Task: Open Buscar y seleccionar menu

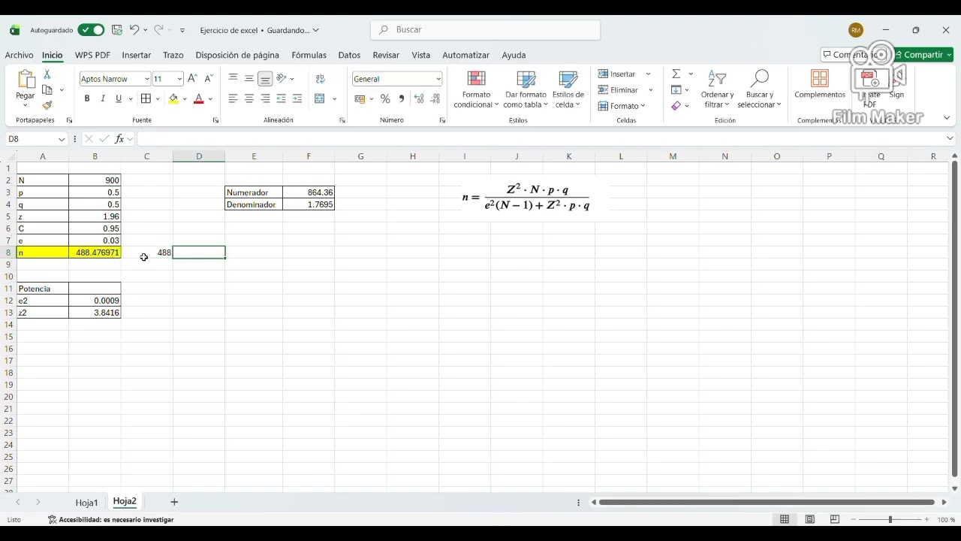Action: [759, 89]
